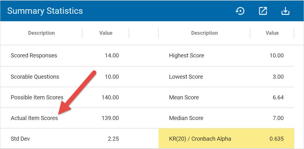Click the Possible Item Scores label
Screen dimensions: 304x149
click(37, 98)
